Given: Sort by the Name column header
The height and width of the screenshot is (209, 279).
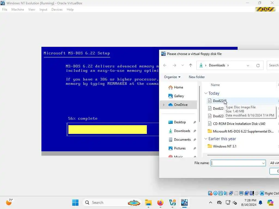Looking at the screenshot, I should point(215,85).
